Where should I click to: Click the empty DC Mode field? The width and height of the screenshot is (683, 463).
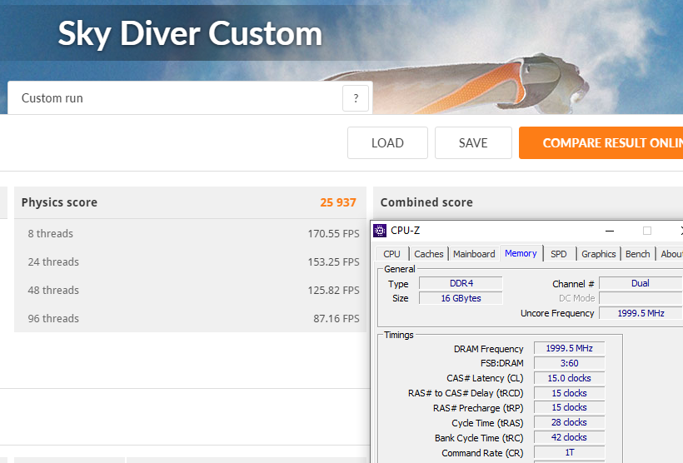[x=641, y=298]
